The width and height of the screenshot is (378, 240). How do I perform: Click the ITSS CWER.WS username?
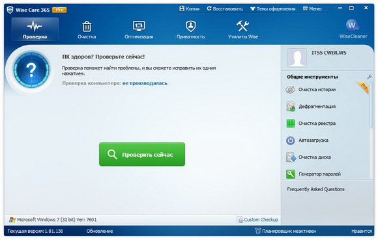329,53
